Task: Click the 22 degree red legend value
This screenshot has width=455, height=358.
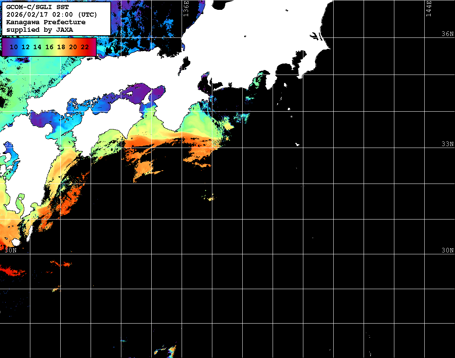Action: (x=85, y=47)
